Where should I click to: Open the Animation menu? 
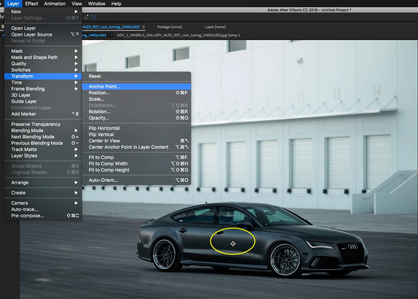click(x=55, y=4)
